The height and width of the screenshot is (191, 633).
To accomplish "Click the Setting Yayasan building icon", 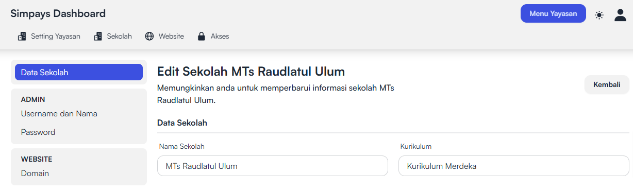I will 22,37.
